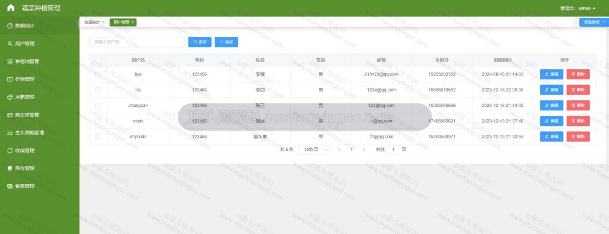
Task: Click the 共 5 条 total count text
Action: (x=287, y=150)
